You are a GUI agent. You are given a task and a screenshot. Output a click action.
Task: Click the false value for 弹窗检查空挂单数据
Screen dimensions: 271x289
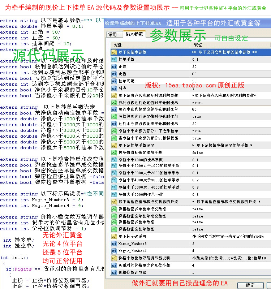coord(198,229)
